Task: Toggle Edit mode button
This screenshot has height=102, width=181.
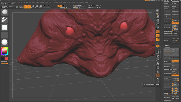Action: pyautogui.click(x=25, y=7)
